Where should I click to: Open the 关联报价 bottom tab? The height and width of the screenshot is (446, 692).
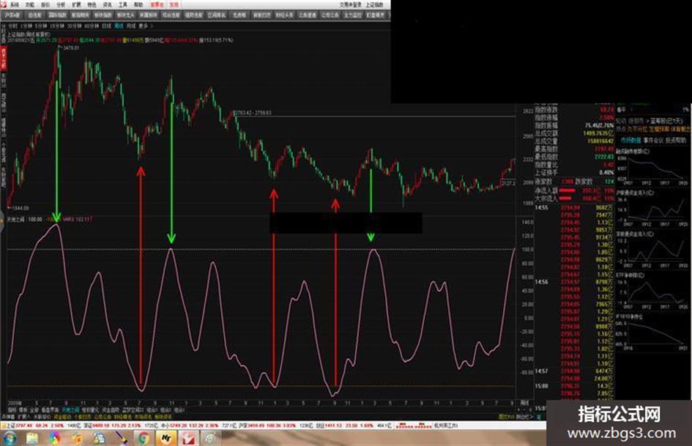(42, 417)
